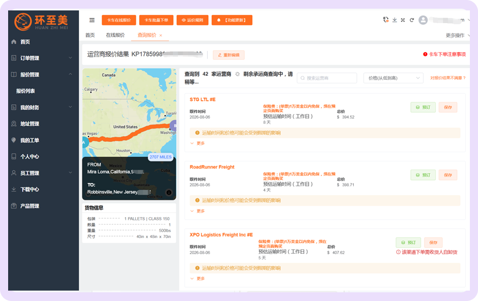The height and width of the screenshot is (301, 478).
Task: Click the 地址管理 location icon
Action: click(x=14, y=123)
